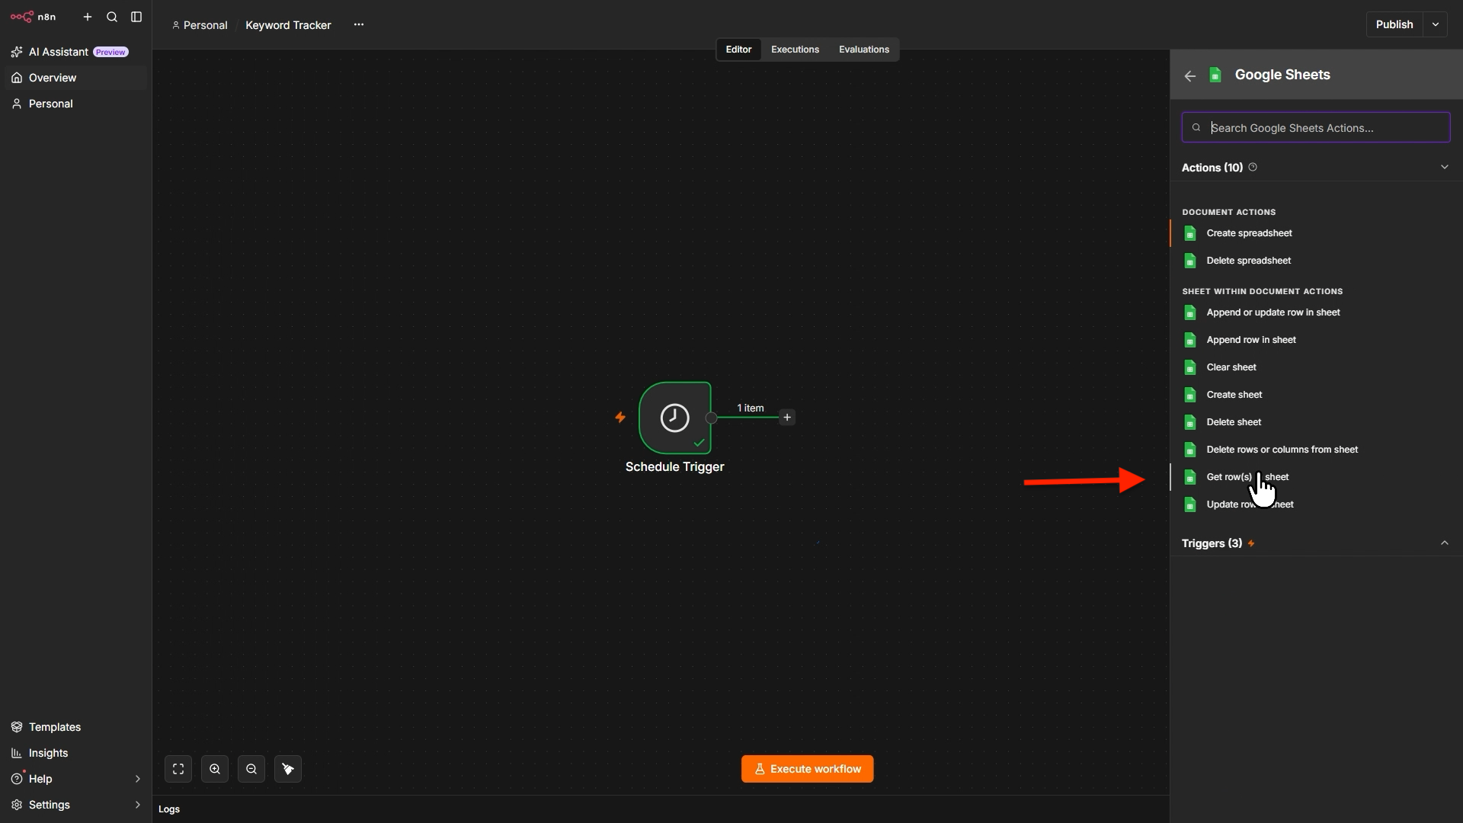
Task: Click the Actions info icon
Action: tap(1253, 167)
